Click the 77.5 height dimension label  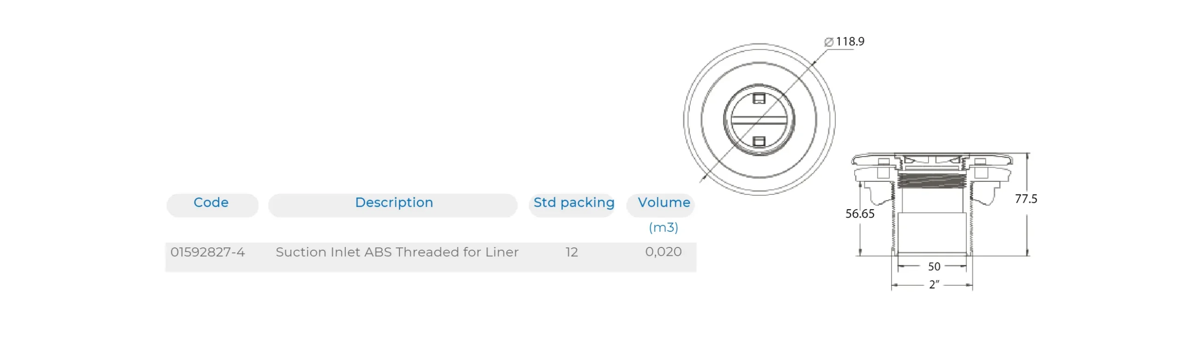pos(1025,199)
